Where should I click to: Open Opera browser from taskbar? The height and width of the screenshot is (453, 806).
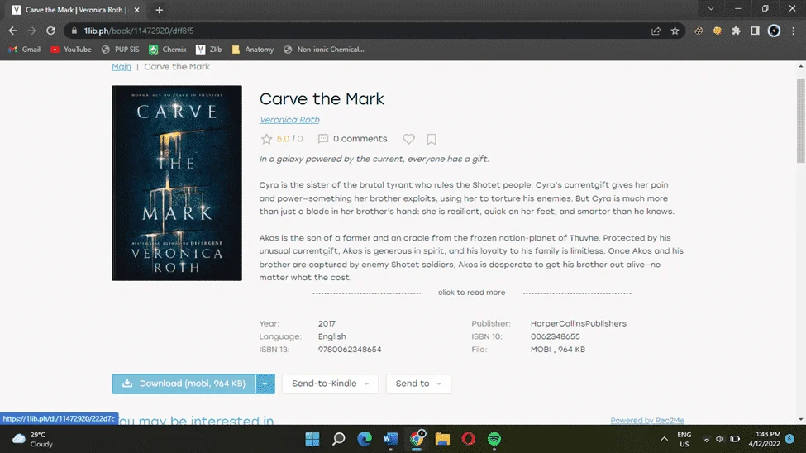coord(468,439)
